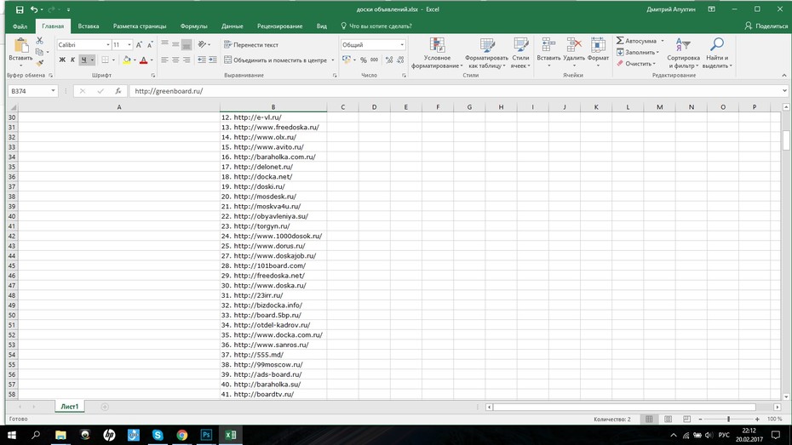This screenshot has width=792, height=445.
Task: Switch to Разметка страницы tab
Action: (x=140, y=26)
